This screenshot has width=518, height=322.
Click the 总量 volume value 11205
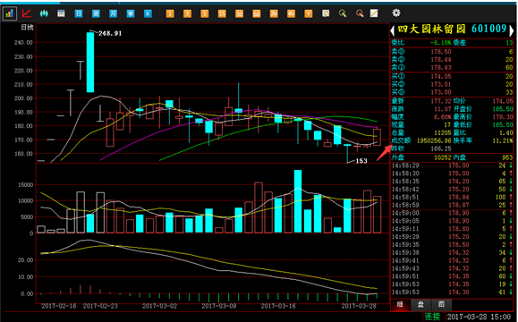443,132
